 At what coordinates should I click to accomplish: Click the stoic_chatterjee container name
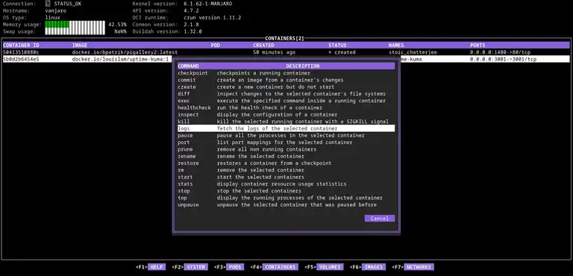click(413, 52)
